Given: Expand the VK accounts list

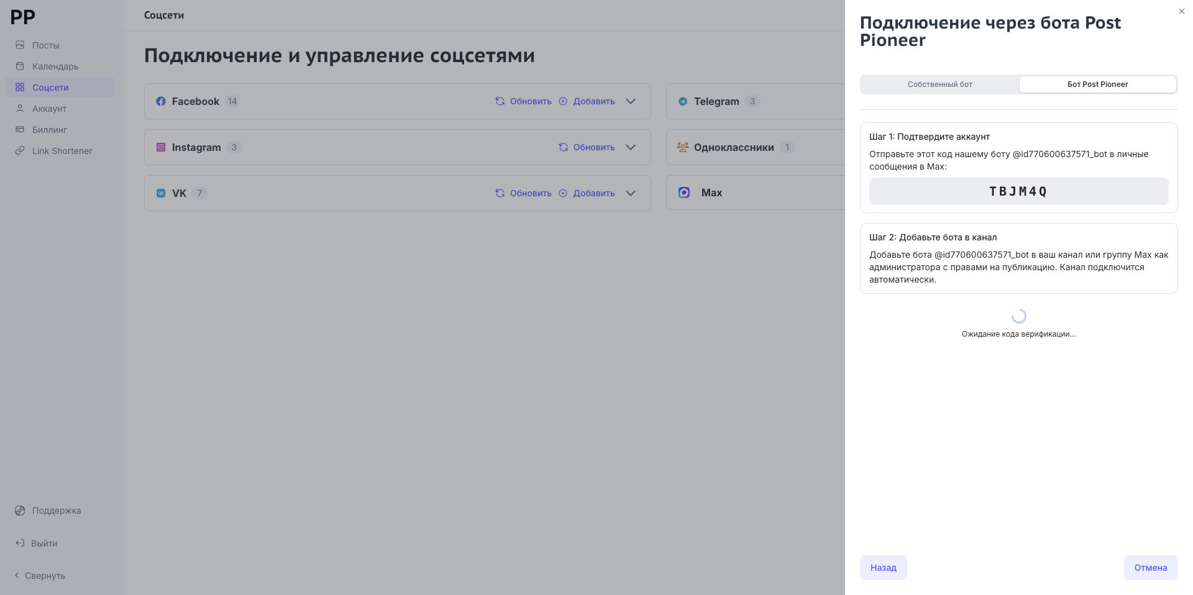Looking at the screenshot, I should (631, 193).
